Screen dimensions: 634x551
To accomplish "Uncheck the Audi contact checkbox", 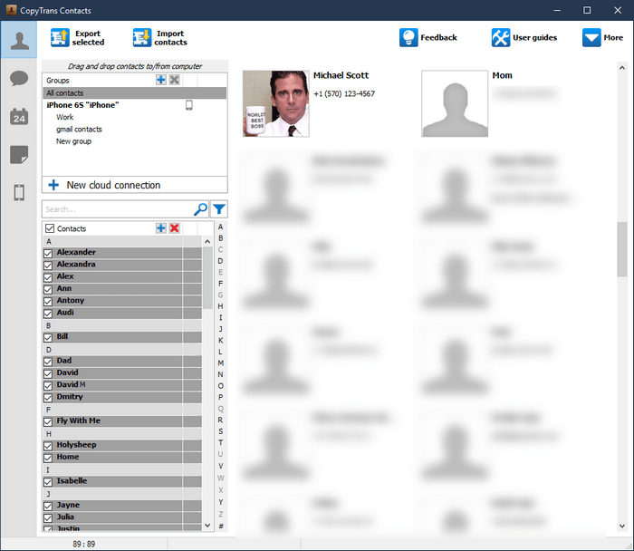I will click(x=48, y=314).
